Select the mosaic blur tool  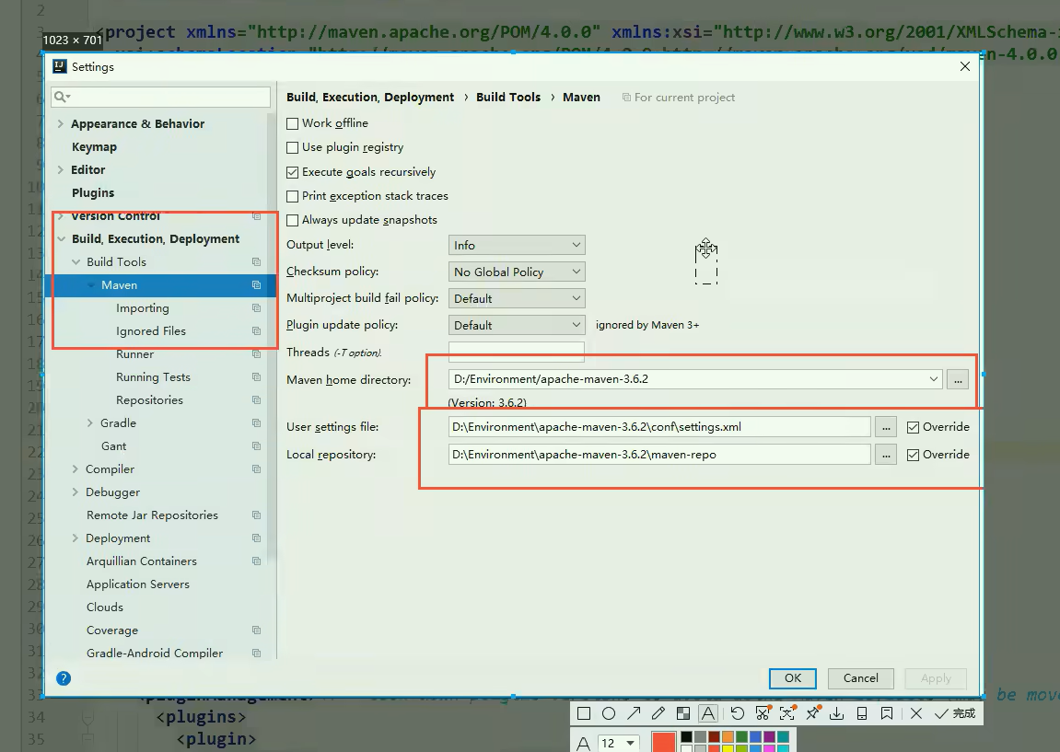[x=682, y=713]
